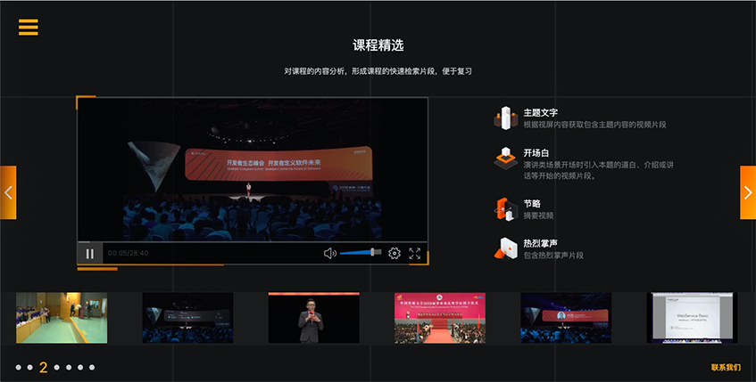Viewport: 756px width, 382px height.
Task: Click the 主题文字 feature icon
Action: [x=506, y=118]
